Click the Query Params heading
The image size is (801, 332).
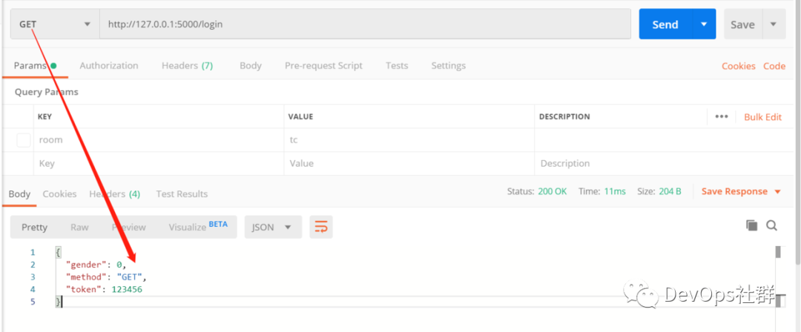pos(47,93)
